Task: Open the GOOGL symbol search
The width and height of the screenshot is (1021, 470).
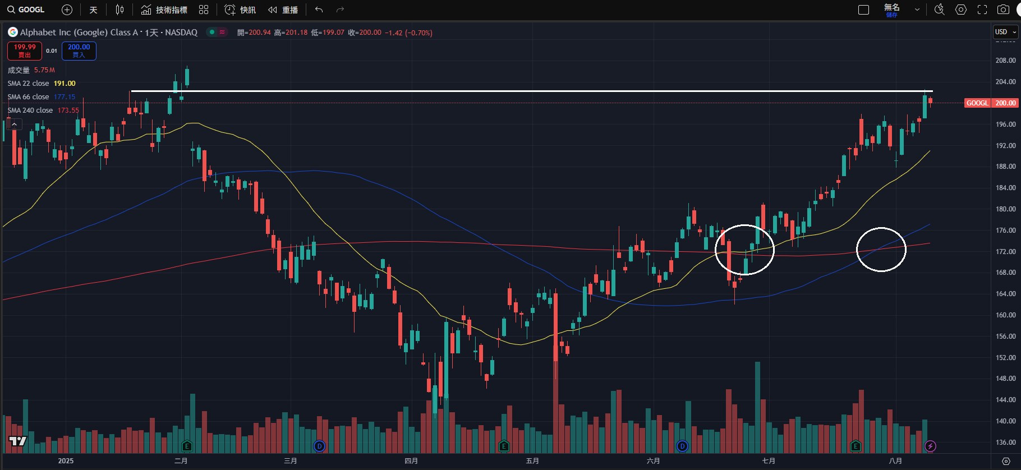Action: (26, 10)
